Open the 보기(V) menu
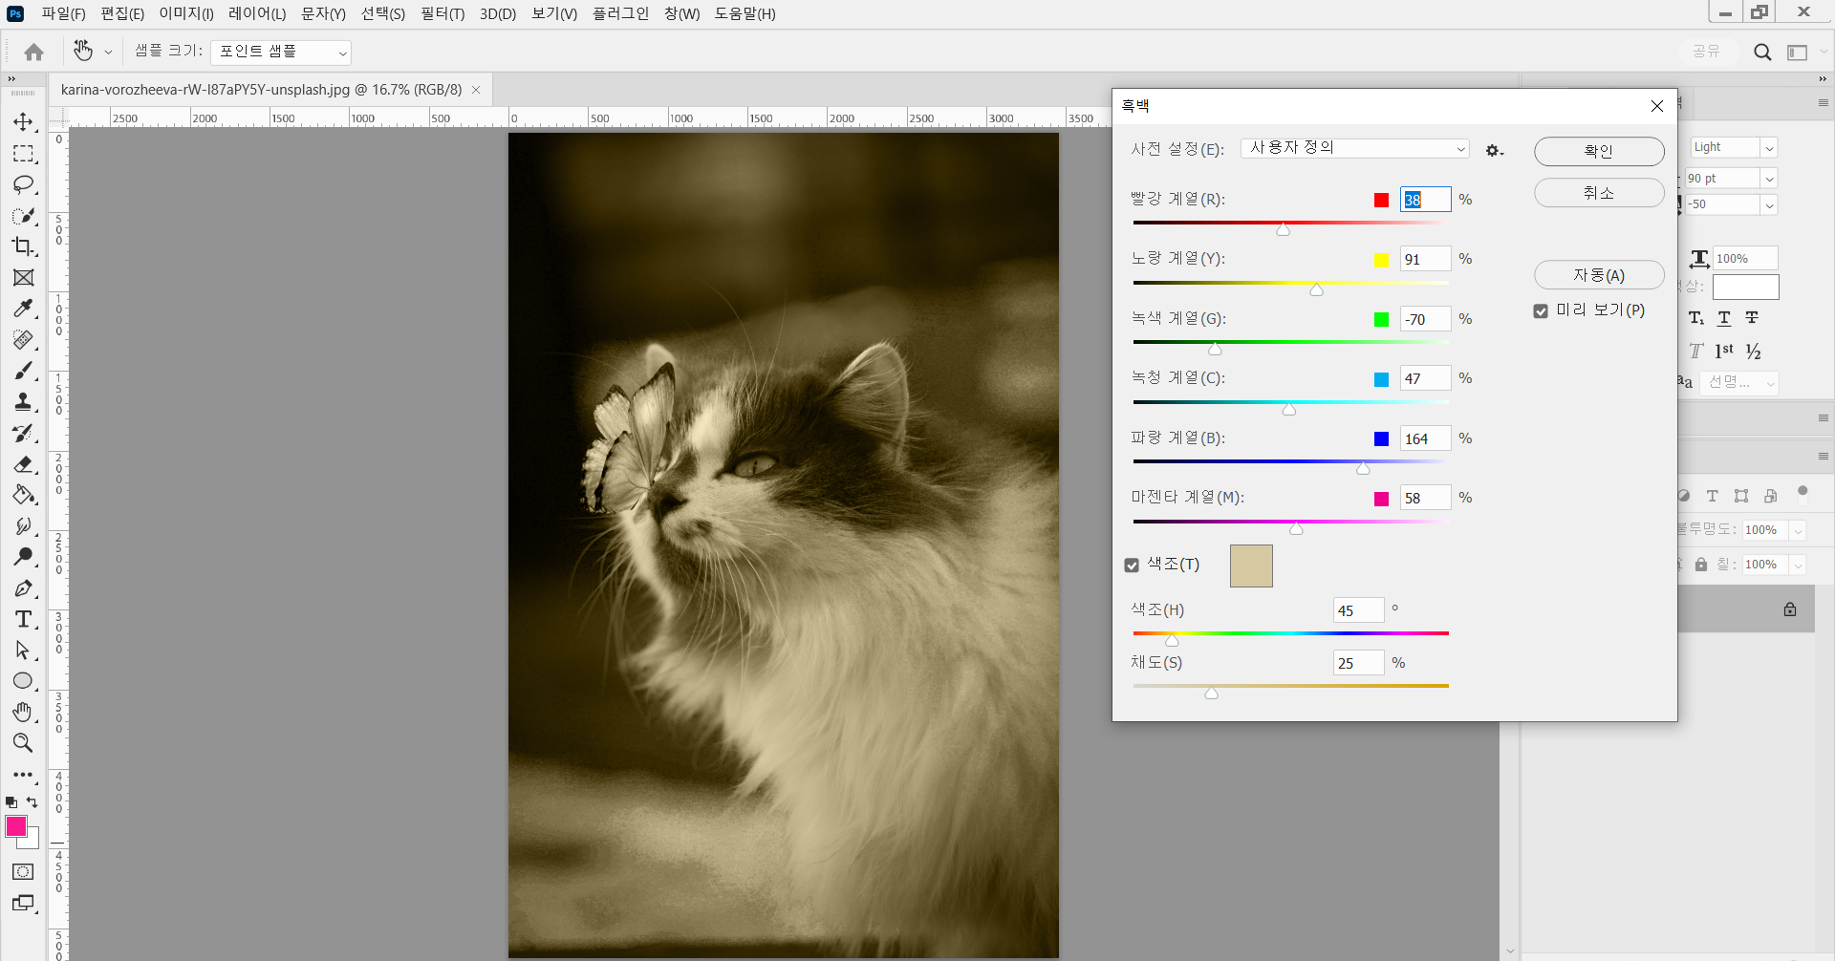 pyautogui.click(x=554, y=13)
